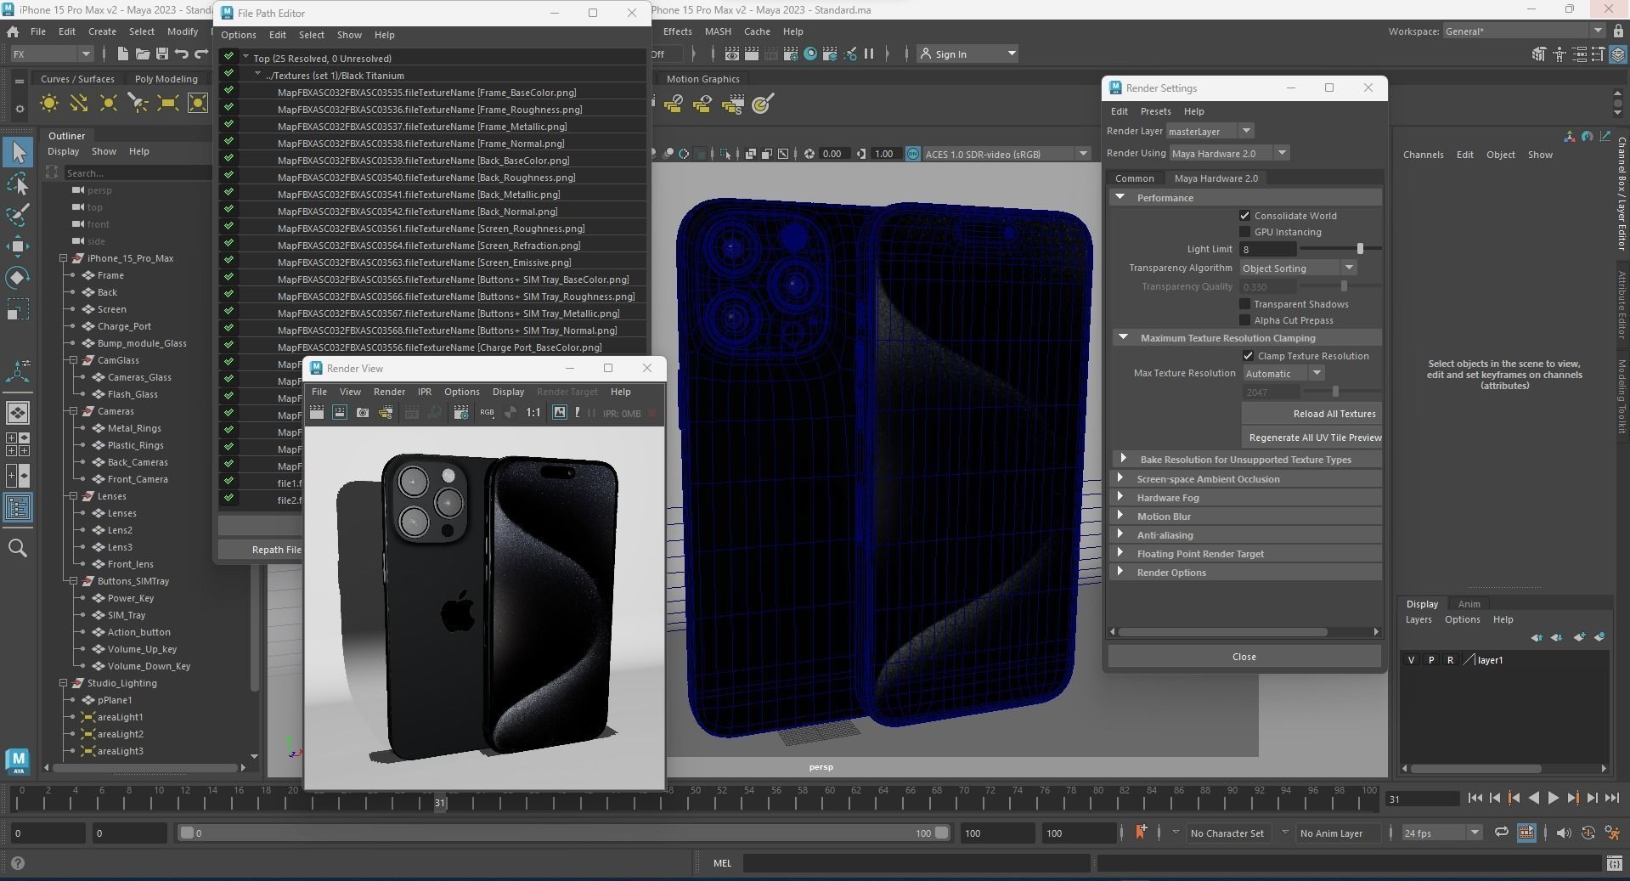The height and width of the screenshot is (881, 1630).
Task: Toggle layer1 R display type box
Action: [1450, 660]
